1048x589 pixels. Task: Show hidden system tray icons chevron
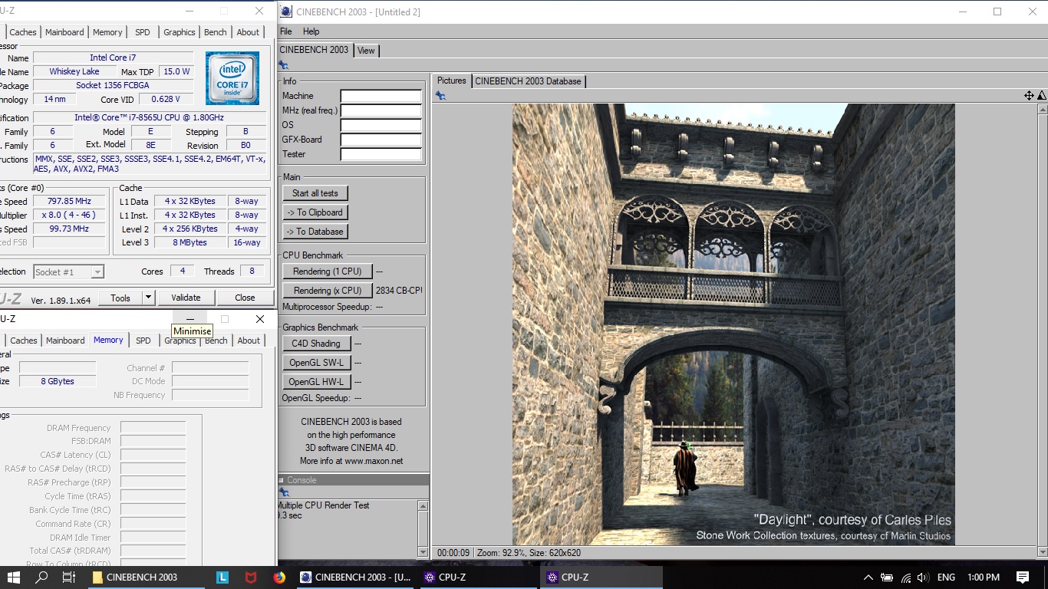click(868, 577)
